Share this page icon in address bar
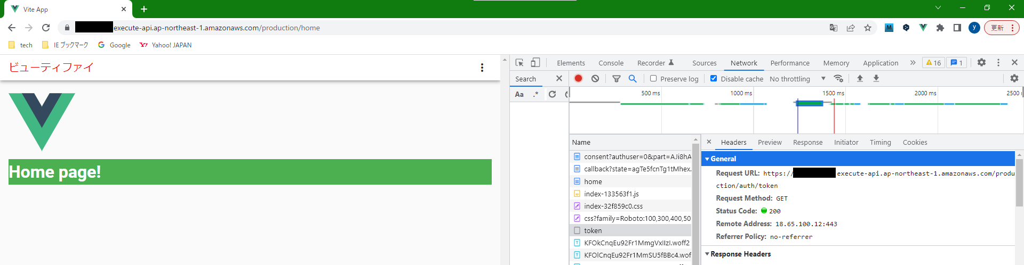The height and width of the screenshot is (265, 1024). (851, 28)
